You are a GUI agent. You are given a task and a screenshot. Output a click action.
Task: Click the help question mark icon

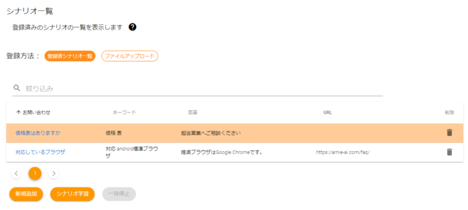tap(132, 27)
